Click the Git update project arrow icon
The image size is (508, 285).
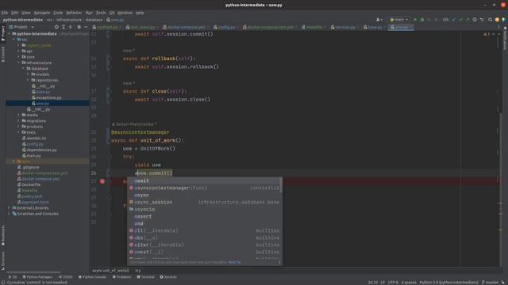click(454, 20)
